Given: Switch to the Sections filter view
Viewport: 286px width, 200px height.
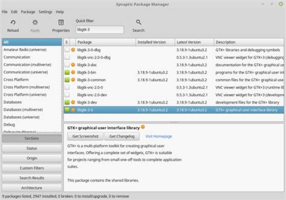Looking at the screenshot, I should 32,138.
